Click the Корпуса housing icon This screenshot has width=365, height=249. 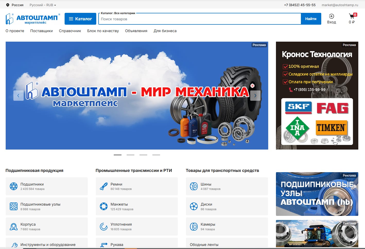click(14, 226)
